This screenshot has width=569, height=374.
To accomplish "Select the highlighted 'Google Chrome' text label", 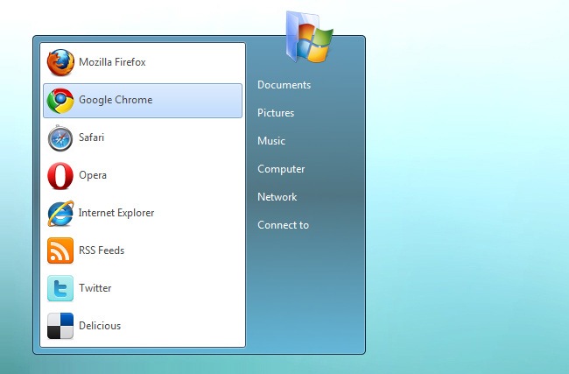I will [116, 100].
